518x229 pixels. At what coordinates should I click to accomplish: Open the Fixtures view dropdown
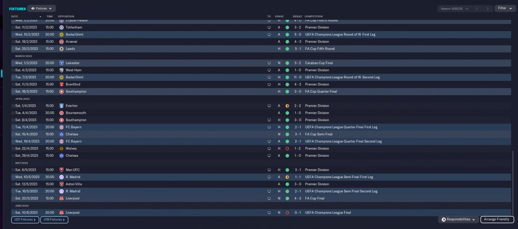[x=42, y=8]
